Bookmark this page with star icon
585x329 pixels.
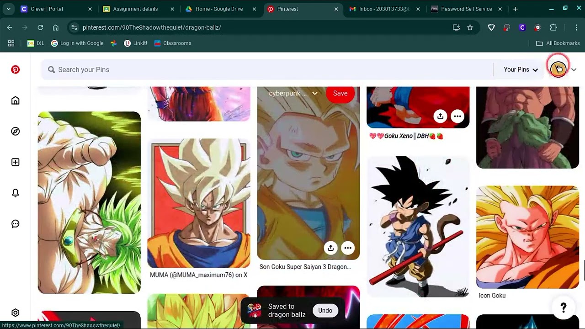(x=470, y=27)
